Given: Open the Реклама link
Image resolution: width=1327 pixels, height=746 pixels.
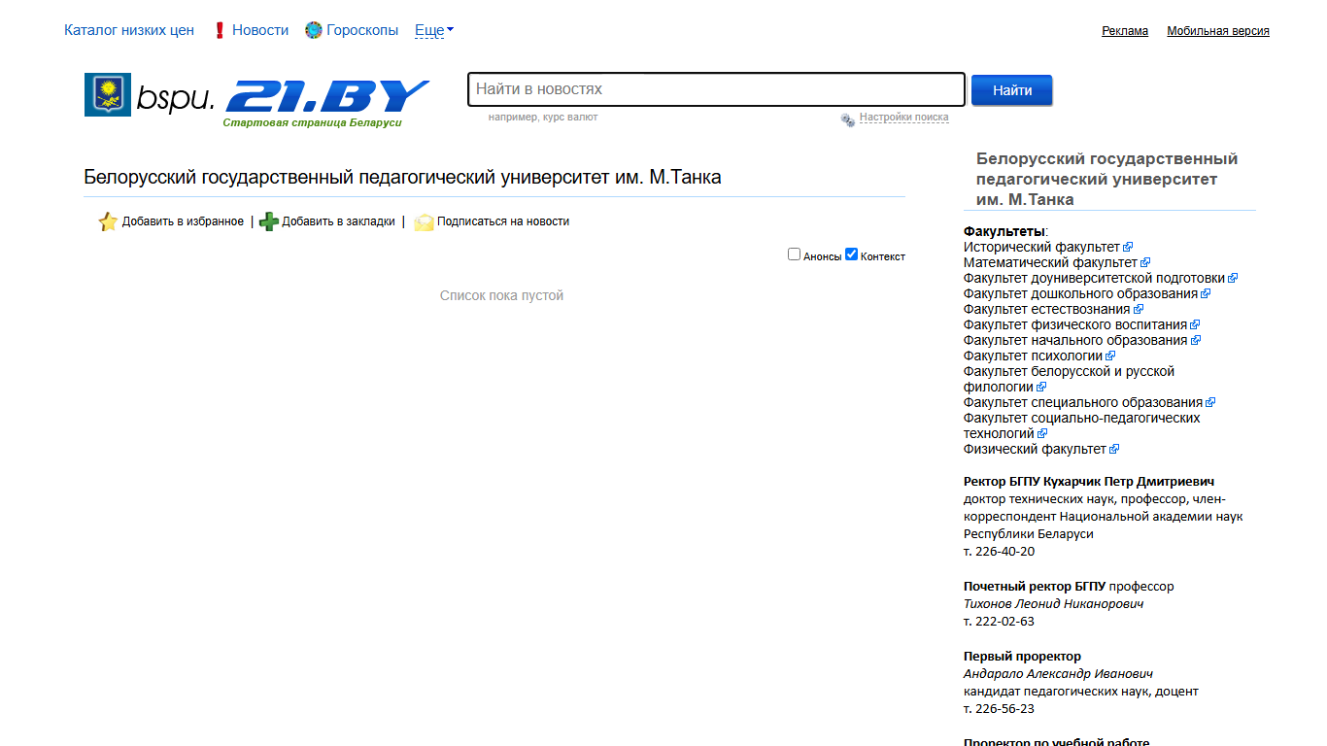Looking at the screenshot, I should point(1125,31).
